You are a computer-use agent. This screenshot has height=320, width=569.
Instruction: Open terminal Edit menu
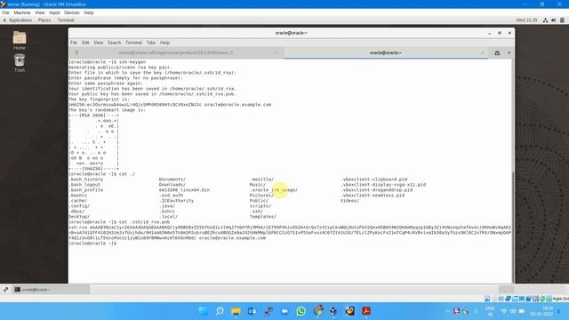(x=85, y=43)
